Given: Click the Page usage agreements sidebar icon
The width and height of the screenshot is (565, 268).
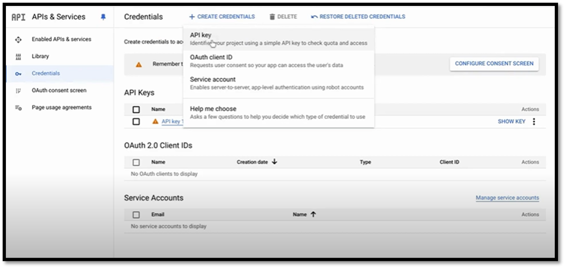Looking at the screenshot, I should (18, 107).
